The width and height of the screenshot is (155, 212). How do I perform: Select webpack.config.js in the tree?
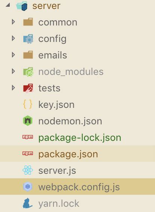tap(77, 187)
